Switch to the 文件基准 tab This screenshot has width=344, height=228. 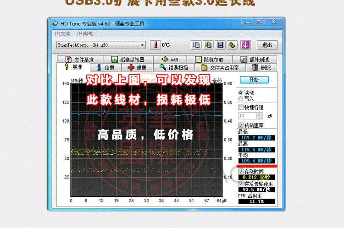pyautogui.click(x=80, y=60)
